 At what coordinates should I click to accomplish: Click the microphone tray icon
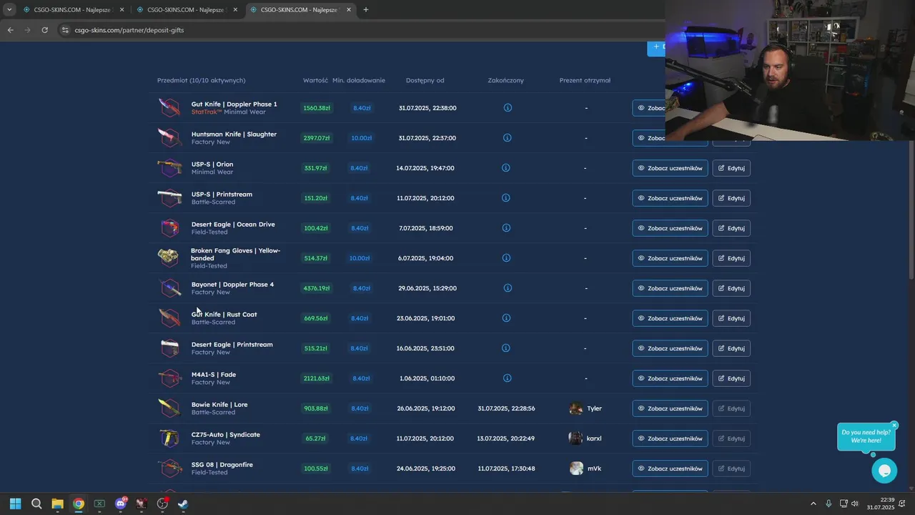pyautogui.click(x=829, y=504)
